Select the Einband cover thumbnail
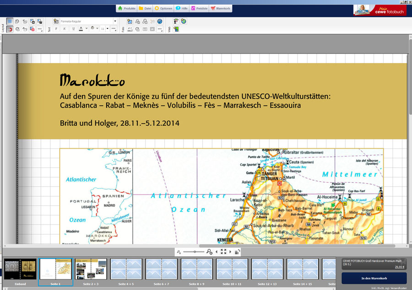The image size is (412, 290). [x=20, y=269]
